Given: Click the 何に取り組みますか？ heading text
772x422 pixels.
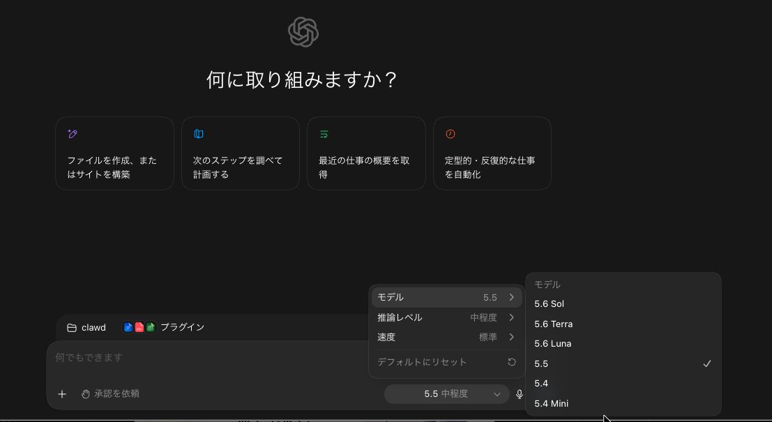Looking at the screenshot, I should point(302,80).
